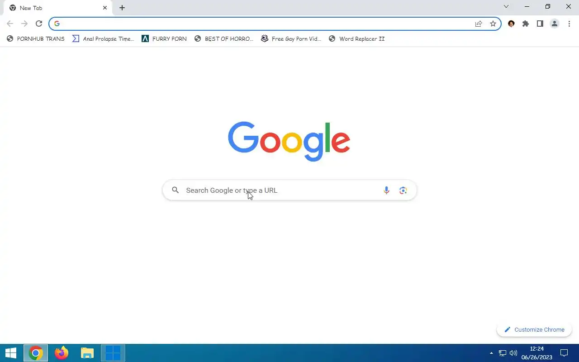
Task: Click the Customize Chrome button
Action: 534,329
